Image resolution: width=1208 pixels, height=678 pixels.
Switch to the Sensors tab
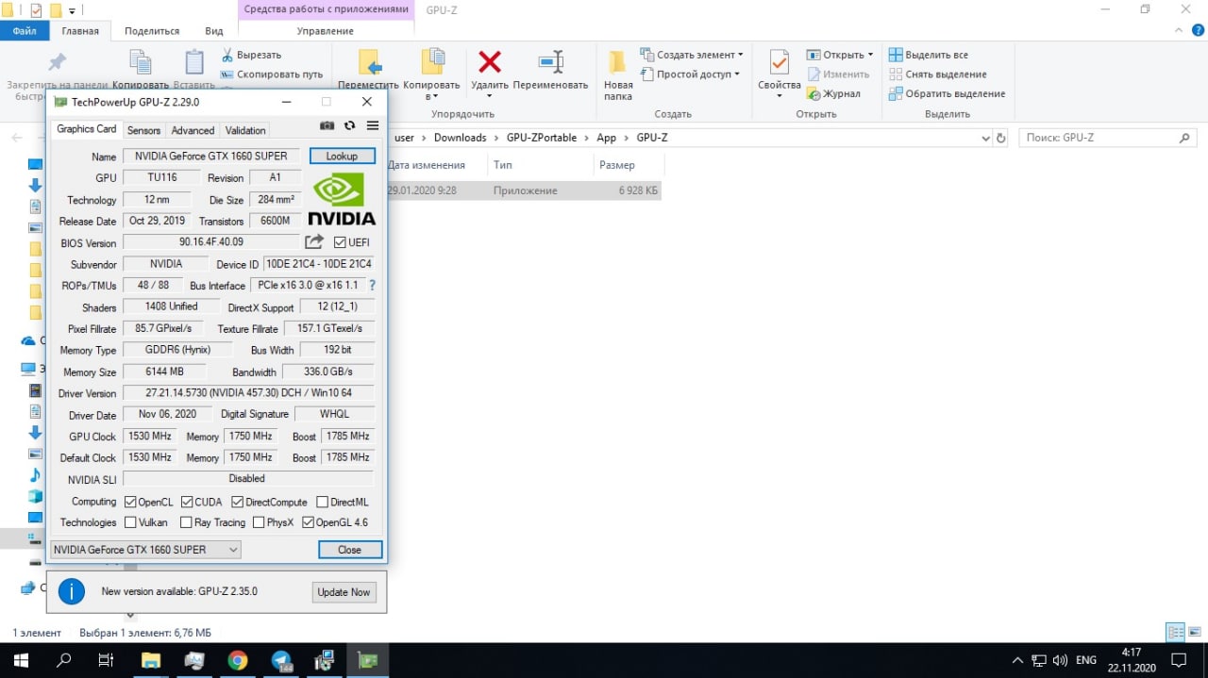(x=143, y=130)
